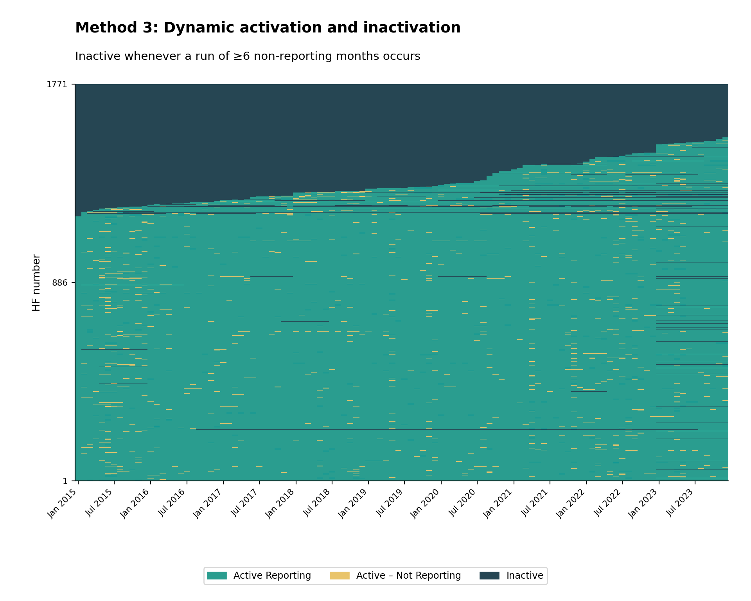Screen dimensions: 751x601
Task: Click the 'Jan 2021' x-axis label
Action: click(499, 504)
